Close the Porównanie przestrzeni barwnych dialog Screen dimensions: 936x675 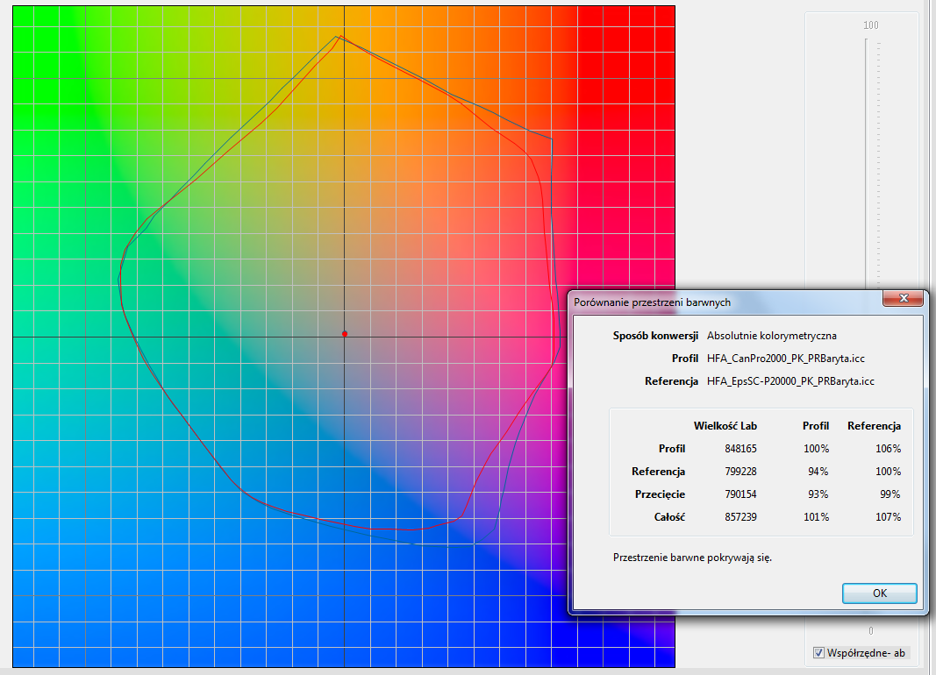click(903, 301)
